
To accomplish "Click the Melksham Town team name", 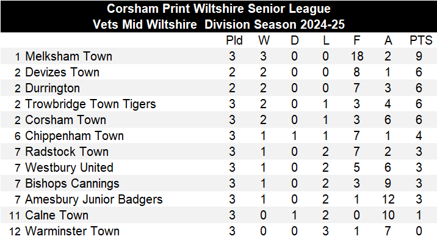I will [68, 56].
